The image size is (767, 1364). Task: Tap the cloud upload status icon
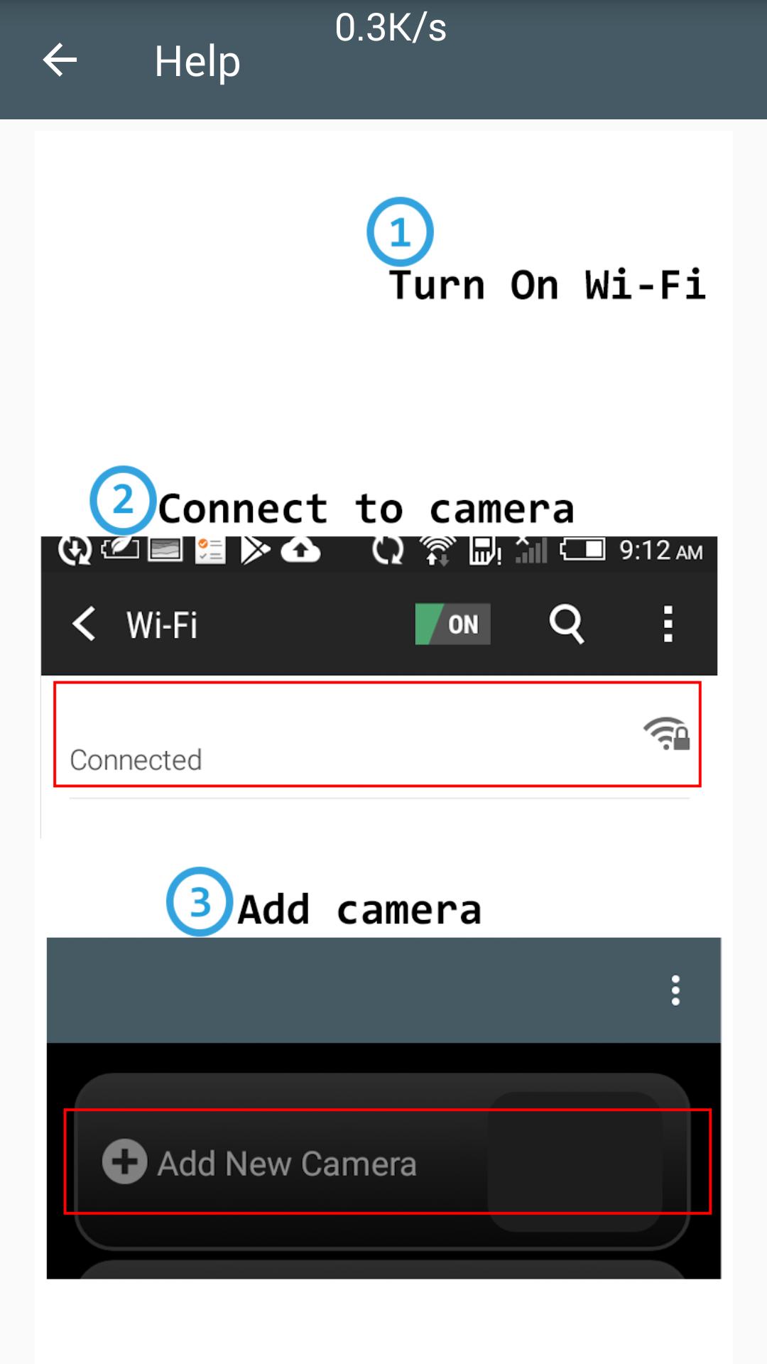[x=300, y=550]
